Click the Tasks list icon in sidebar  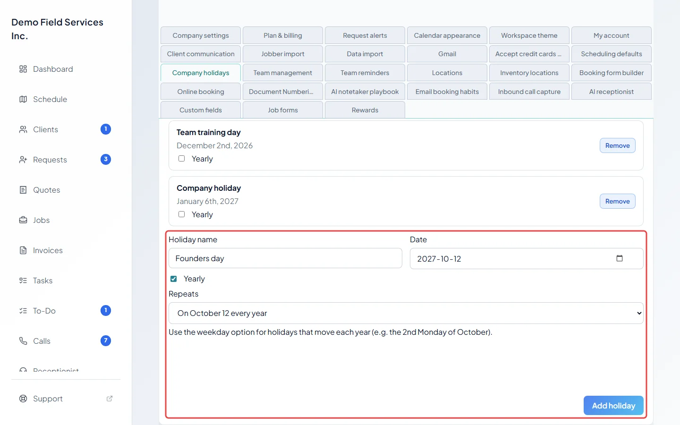[x=23, y=280]
